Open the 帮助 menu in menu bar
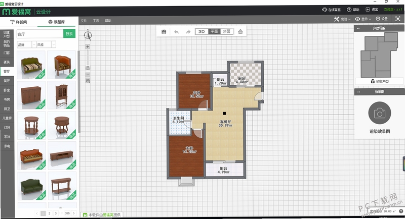Image resolution: width=405 pixels, height=219 pixels. point(108,21)
